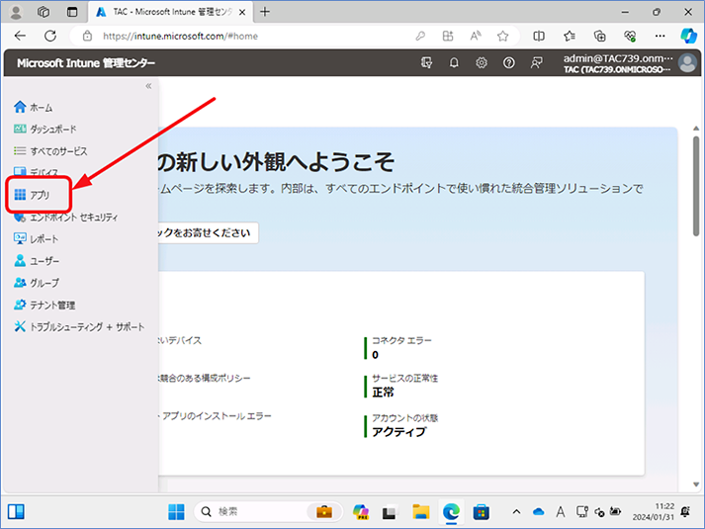Click the アカウントの状態 status アクティブ
The height and width of the screenshot is (529, 705).
click(x=398, y=432)
